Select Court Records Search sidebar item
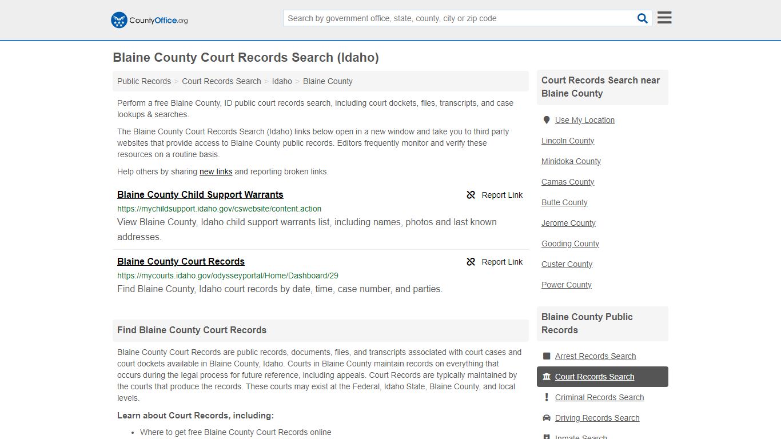781x439 pixels. point(602,377)
